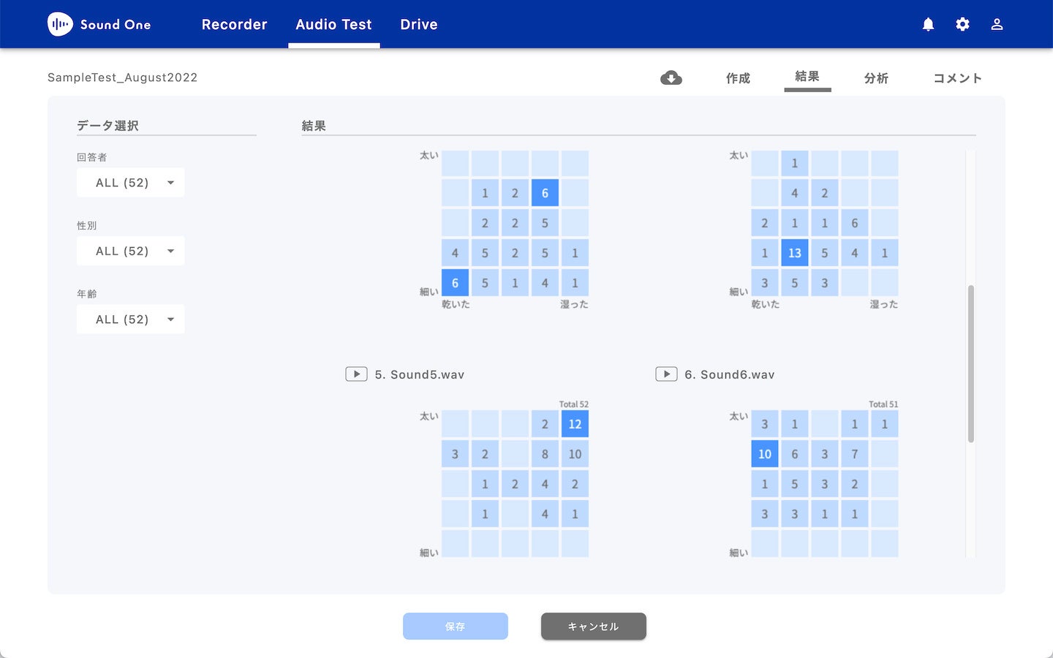Open the Drive section
Screen dimensions: 1053x658
[x=418, y=24]
